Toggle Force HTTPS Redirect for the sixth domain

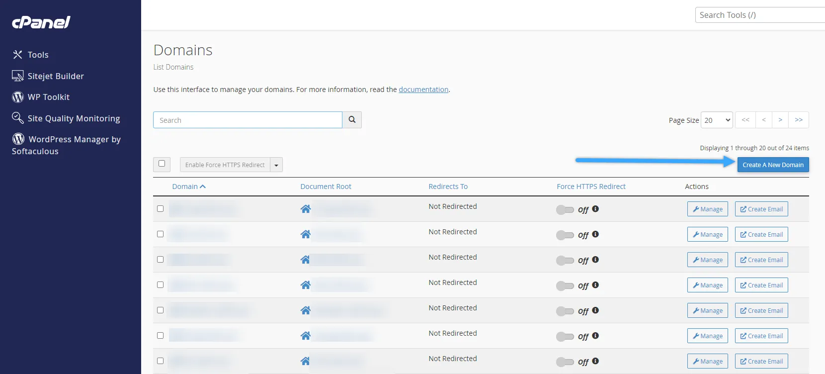pyautogui.click(x=565, y=337)
